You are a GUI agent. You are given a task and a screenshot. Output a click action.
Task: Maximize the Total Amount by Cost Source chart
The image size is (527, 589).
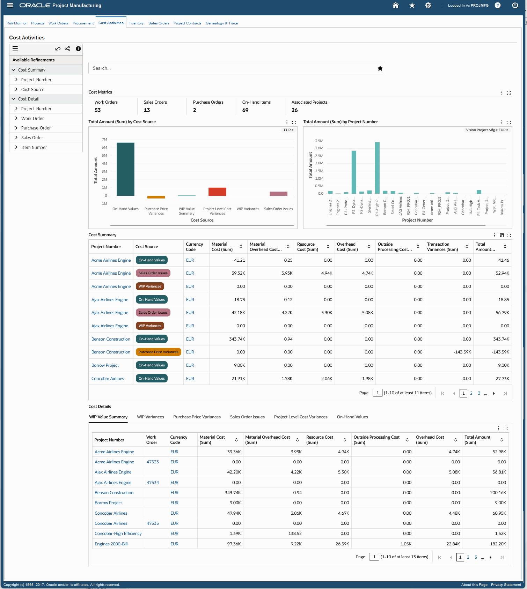click(x=294, y=122)
